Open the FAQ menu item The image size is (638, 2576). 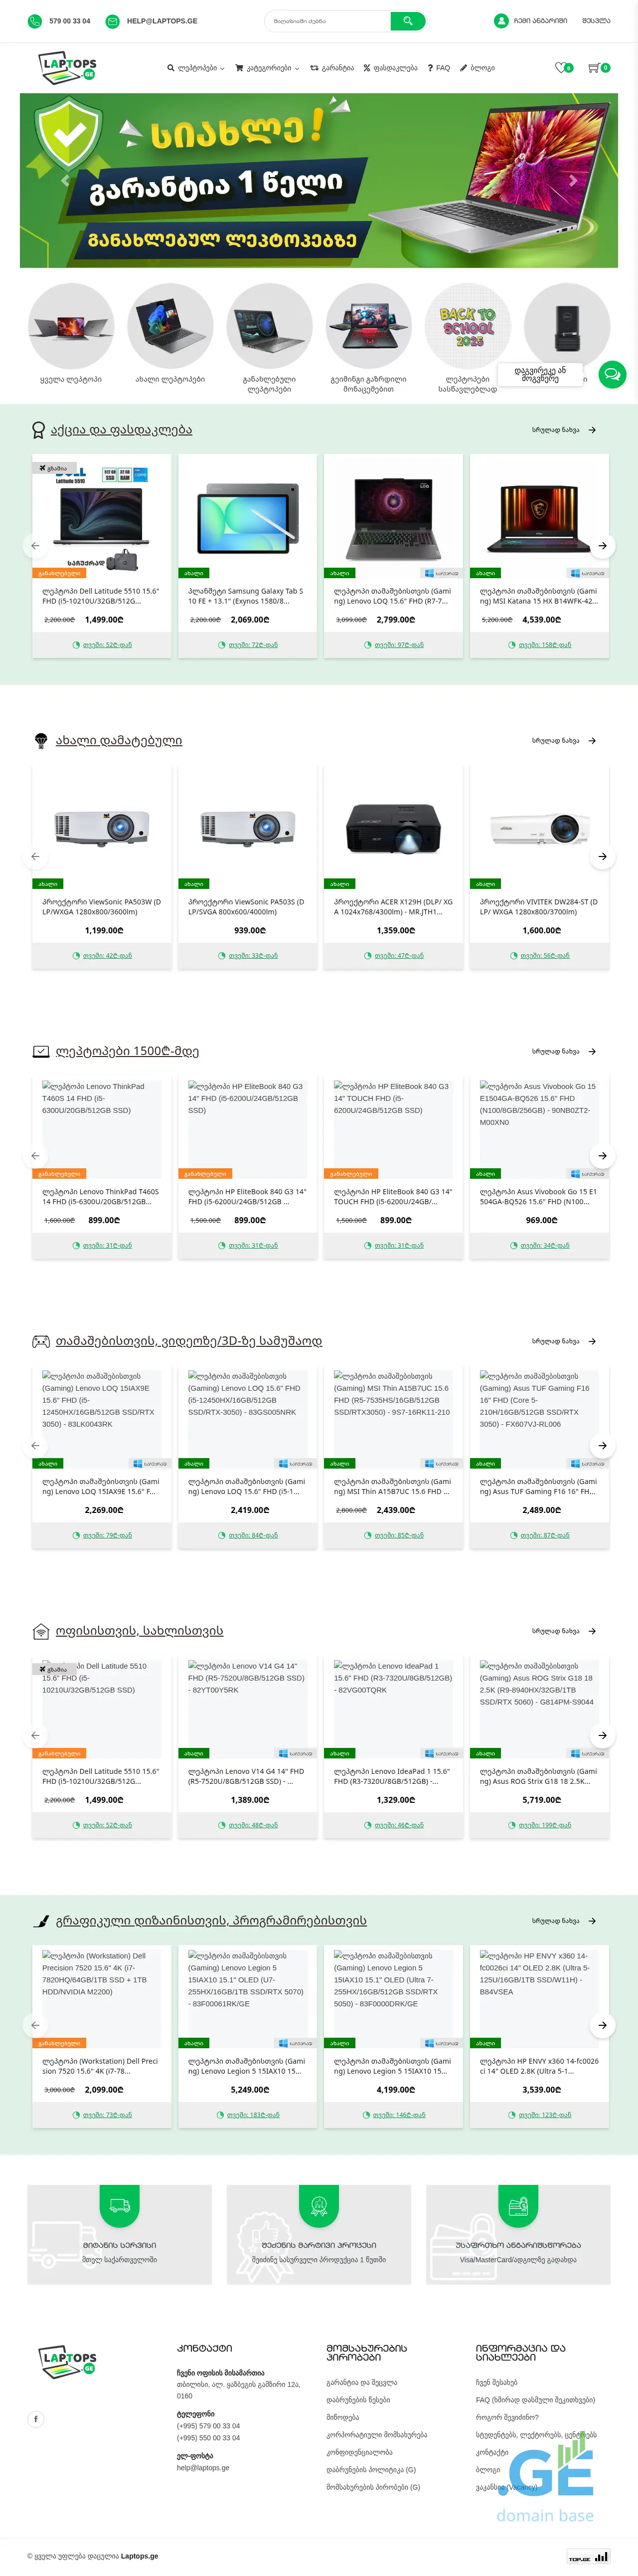point(438,68)
